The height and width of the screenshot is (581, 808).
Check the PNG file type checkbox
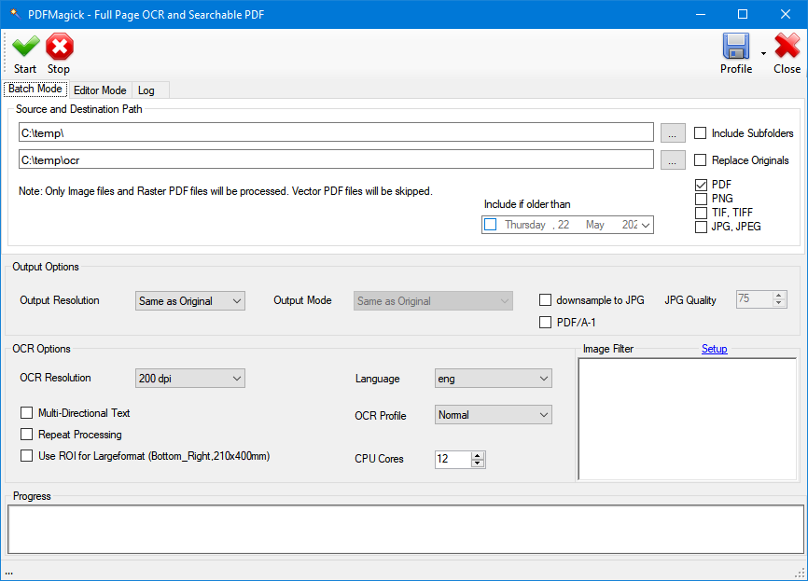(x=701, y=199)
